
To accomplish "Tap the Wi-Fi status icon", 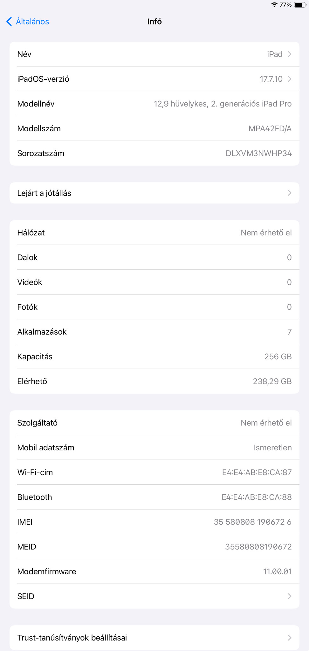I will (274, 5).
